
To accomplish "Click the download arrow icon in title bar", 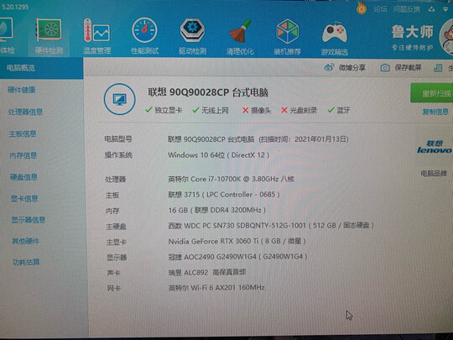I will 431,9.
